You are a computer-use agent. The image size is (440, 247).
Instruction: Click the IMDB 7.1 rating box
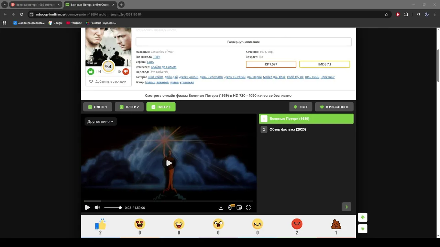coord(324,64)
